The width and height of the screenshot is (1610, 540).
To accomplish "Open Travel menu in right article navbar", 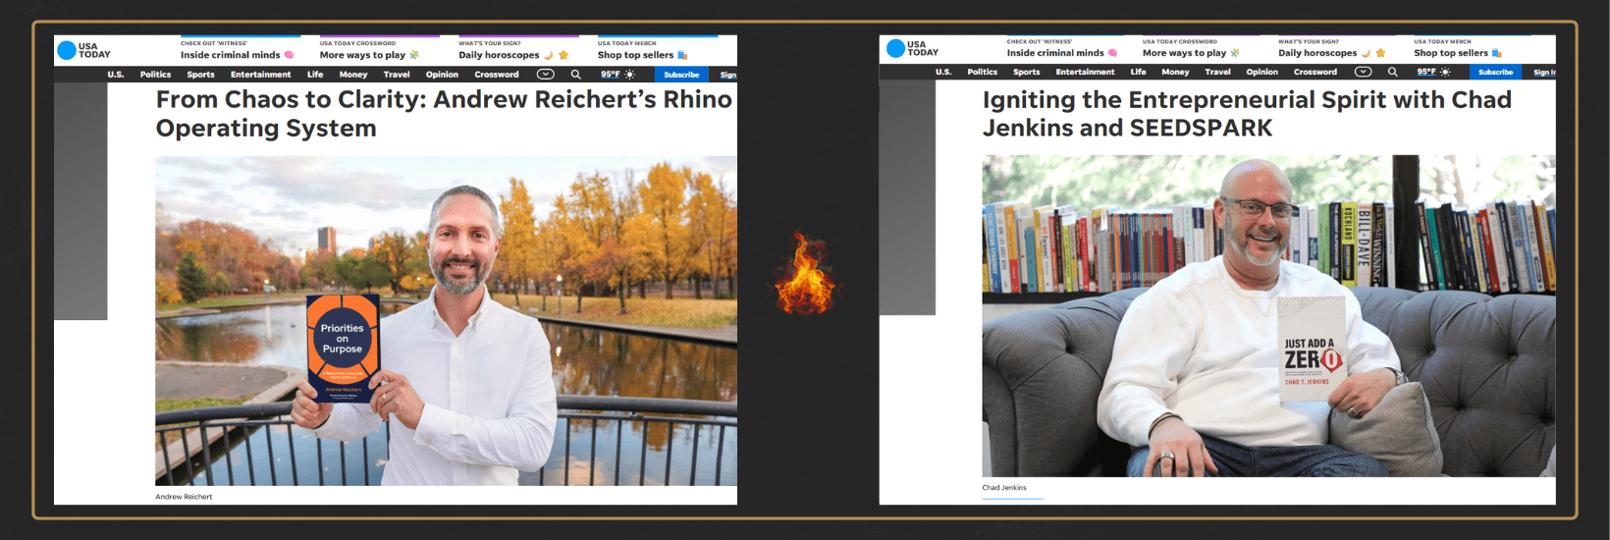I will (x=1217, y=72).
